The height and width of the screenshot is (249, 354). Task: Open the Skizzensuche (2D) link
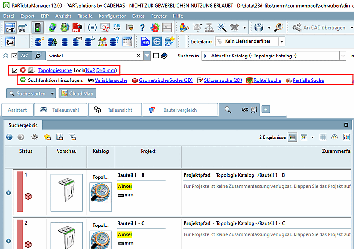coord(223,80)
